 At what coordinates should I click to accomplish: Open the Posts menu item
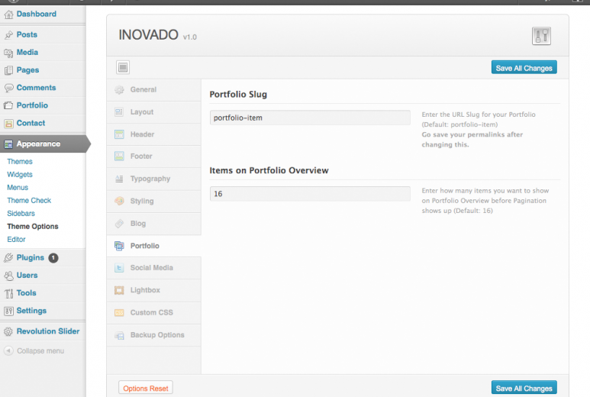(43, 34)
